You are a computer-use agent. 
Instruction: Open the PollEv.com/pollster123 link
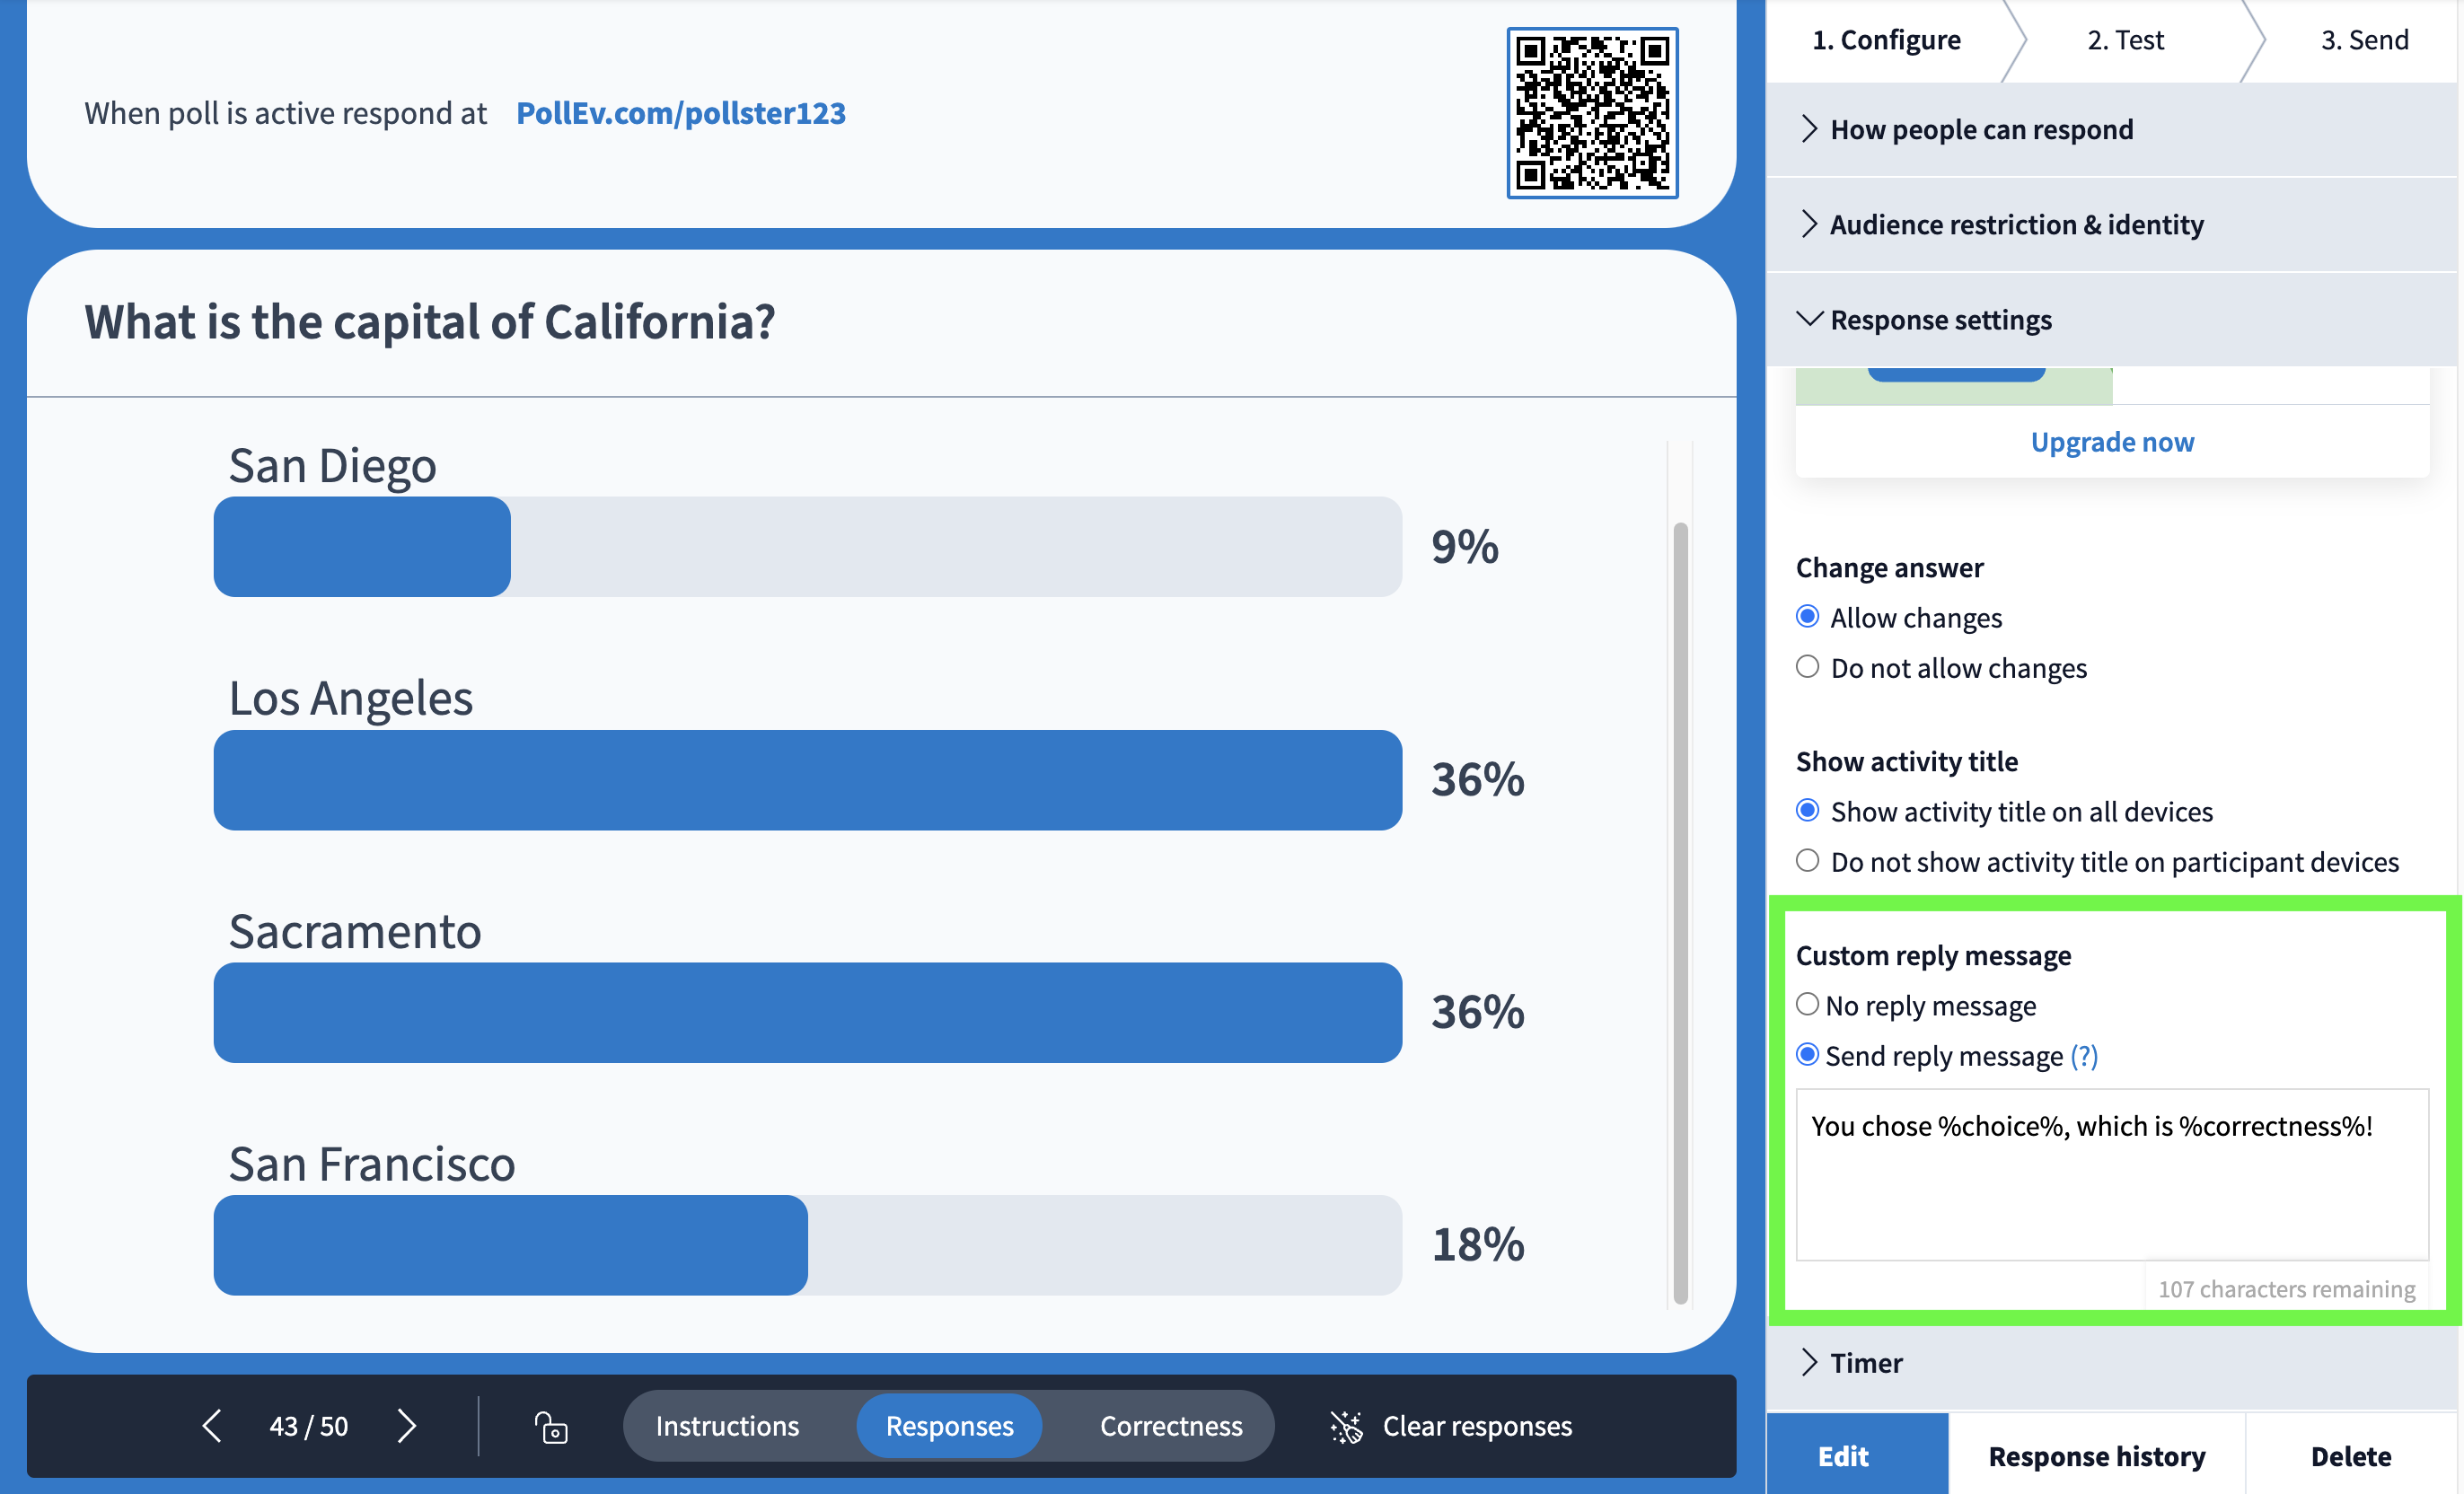681,113
